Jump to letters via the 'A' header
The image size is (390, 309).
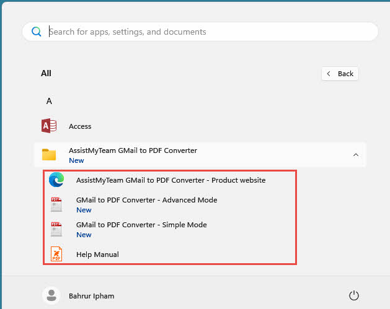tap(49, 100)
